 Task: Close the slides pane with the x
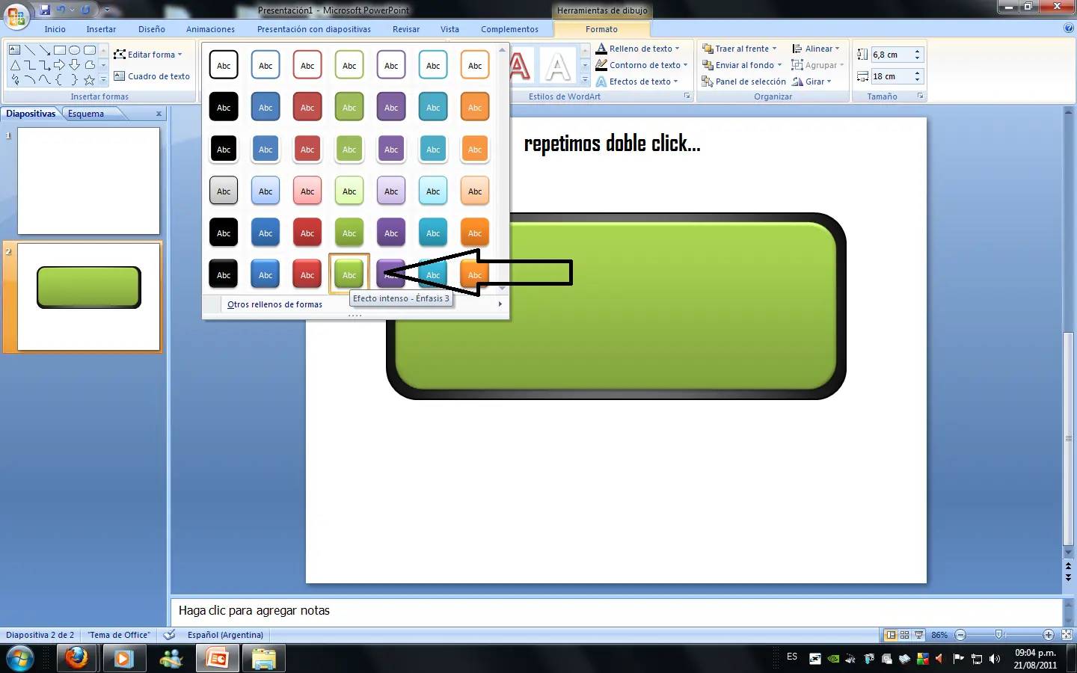point(159,114)
